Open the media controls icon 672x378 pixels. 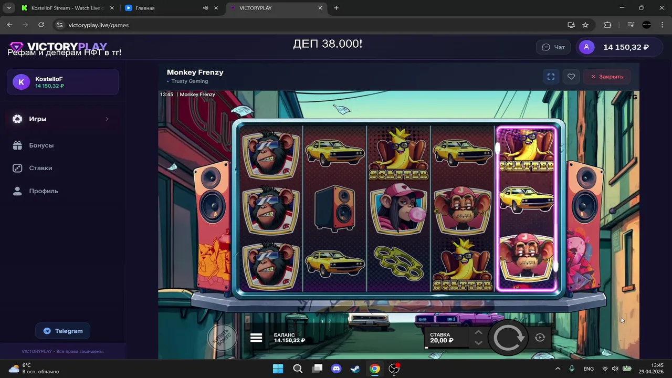[631, 25]
